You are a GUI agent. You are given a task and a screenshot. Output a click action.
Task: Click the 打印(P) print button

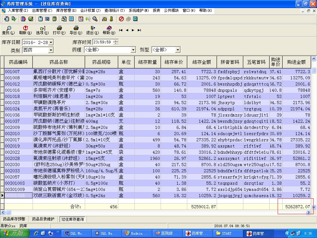pos(59,30)
